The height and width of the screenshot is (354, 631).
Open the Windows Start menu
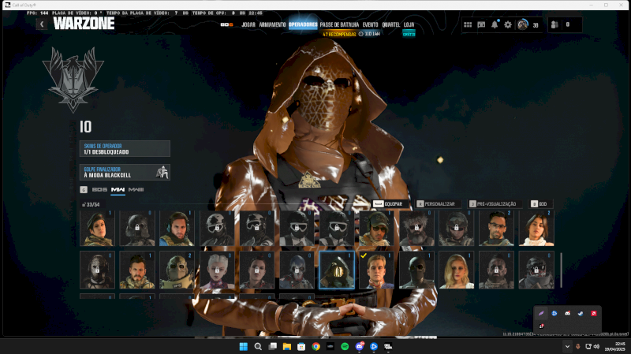click(244, 346)
